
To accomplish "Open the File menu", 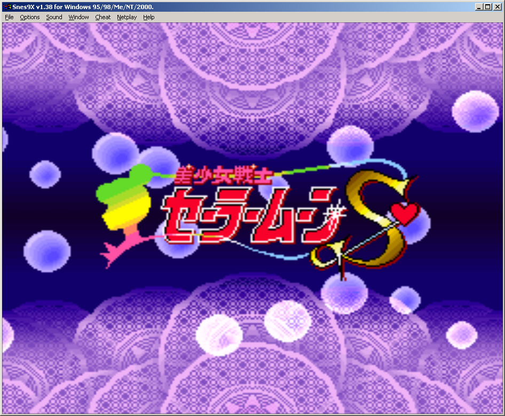I will click(x=9, y=18).
